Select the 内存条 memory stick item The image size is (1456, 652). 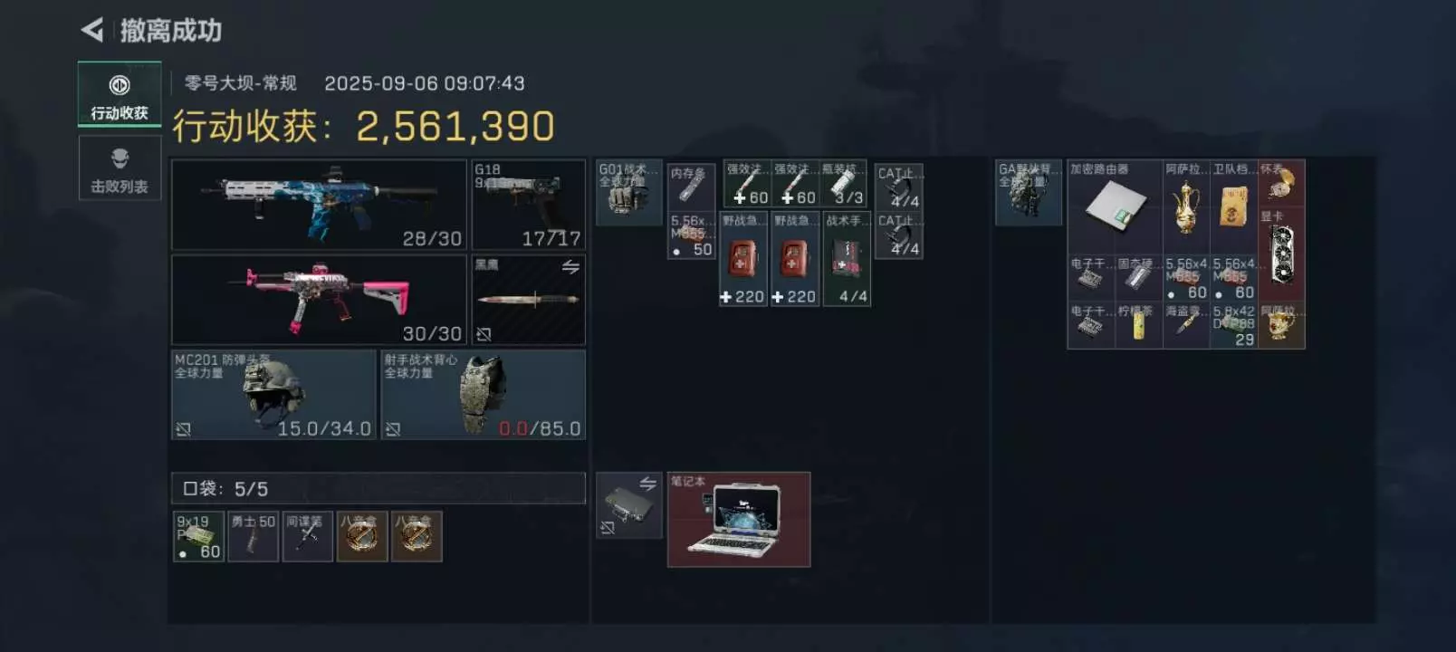(x=691, y=186)
